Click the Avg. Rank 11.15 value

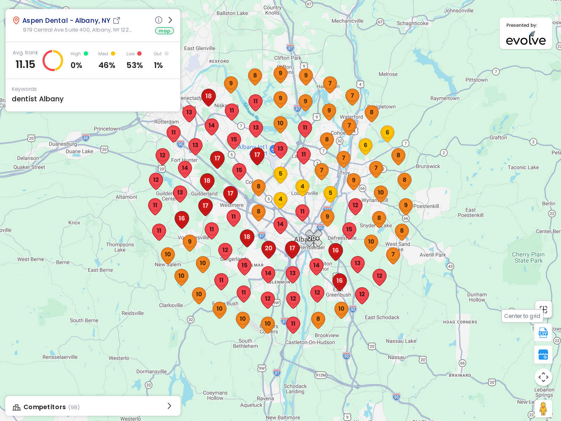pyautogui.click(x=25, y=65)
